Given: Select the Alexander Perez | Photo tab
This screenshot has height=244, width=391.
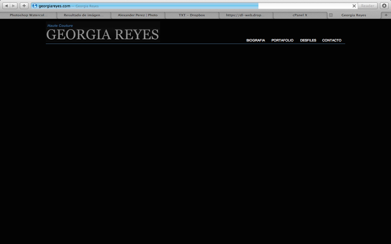Looking at the screenshot, I should point(138,15).
